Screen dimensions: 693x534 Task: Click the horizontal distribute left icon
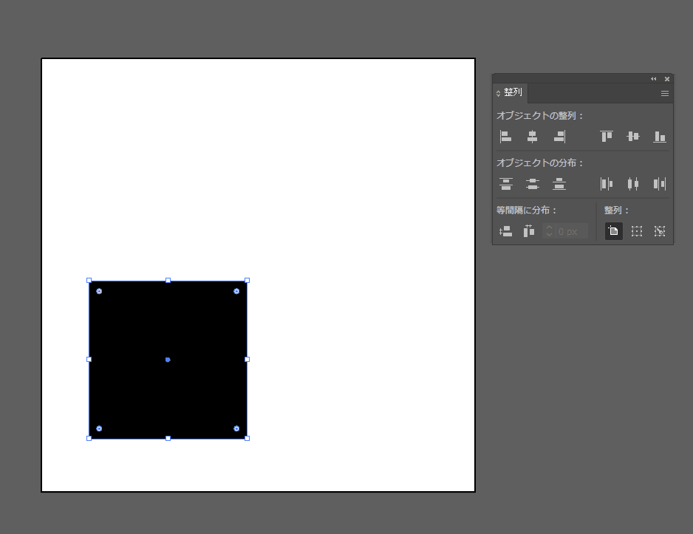(607, 184)
